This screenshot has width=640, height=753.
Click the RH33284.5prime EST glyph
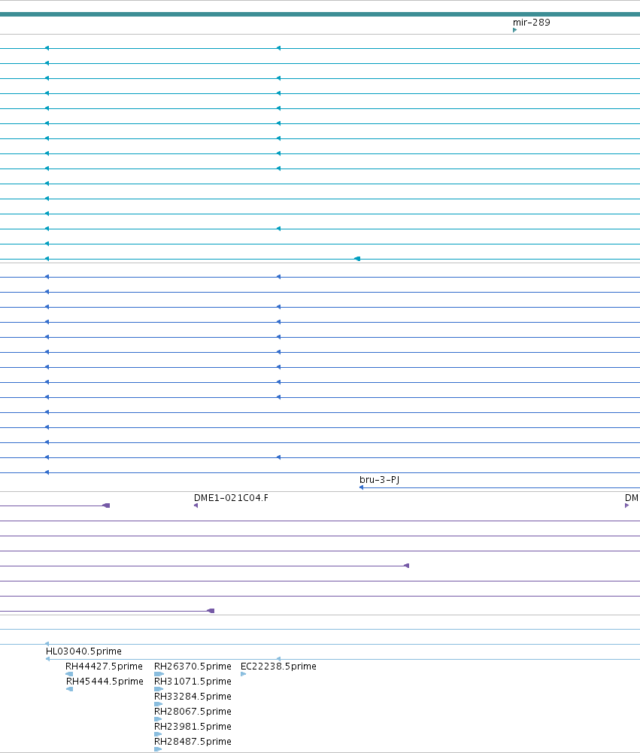[159, 705]
